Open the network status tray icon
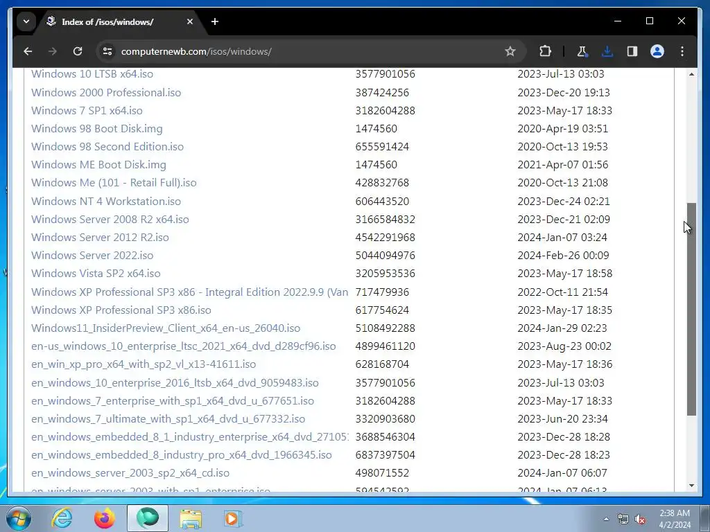 coord(623,519)
